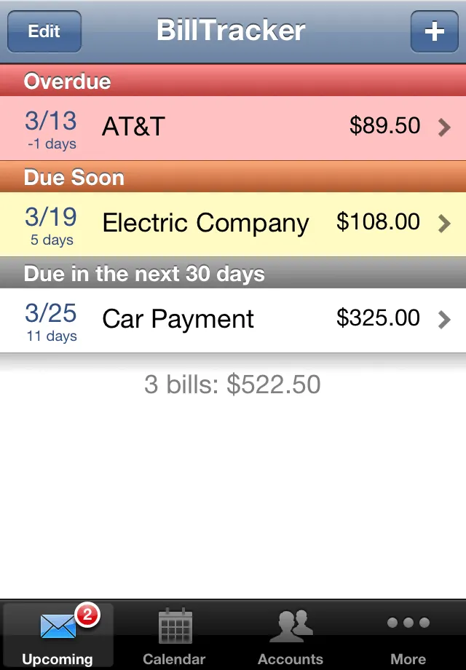466x670 pixels.
Task: Tap the Edit button
Action: click(x=44, y=31)
